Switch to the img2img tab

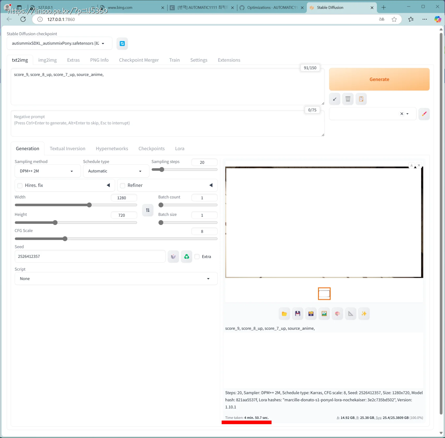47,60
